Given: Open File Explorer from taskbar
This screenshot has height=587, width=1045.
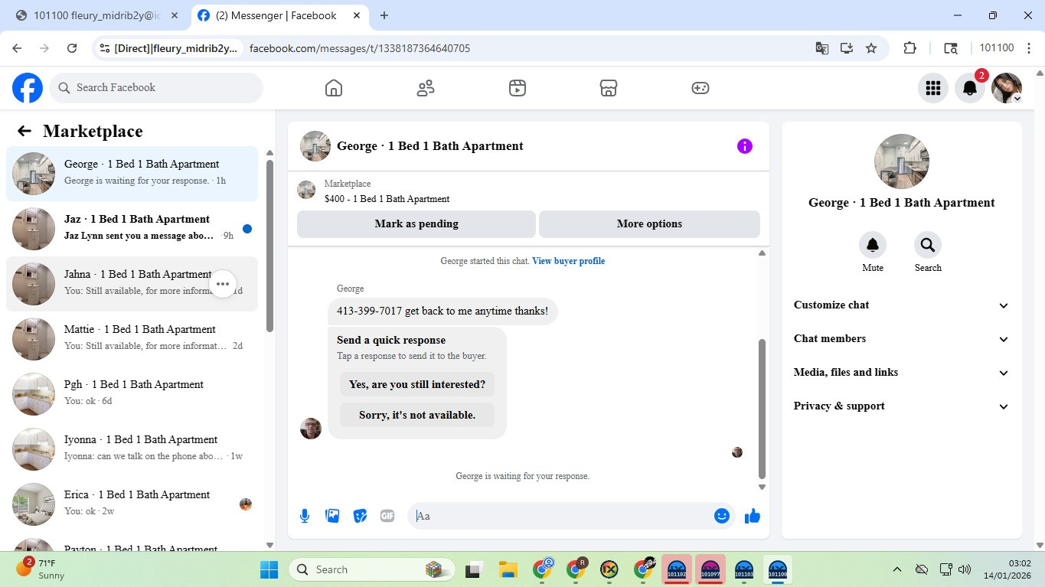Looking at the screenshot, I should pyautogui.click(x=508, y=569).
